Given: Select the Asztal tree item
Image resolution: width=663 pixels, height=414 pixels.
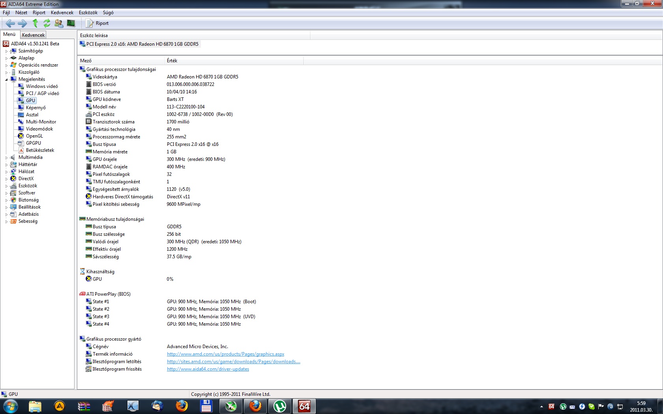Looking at the screenshot, I should tap(32, 115).
